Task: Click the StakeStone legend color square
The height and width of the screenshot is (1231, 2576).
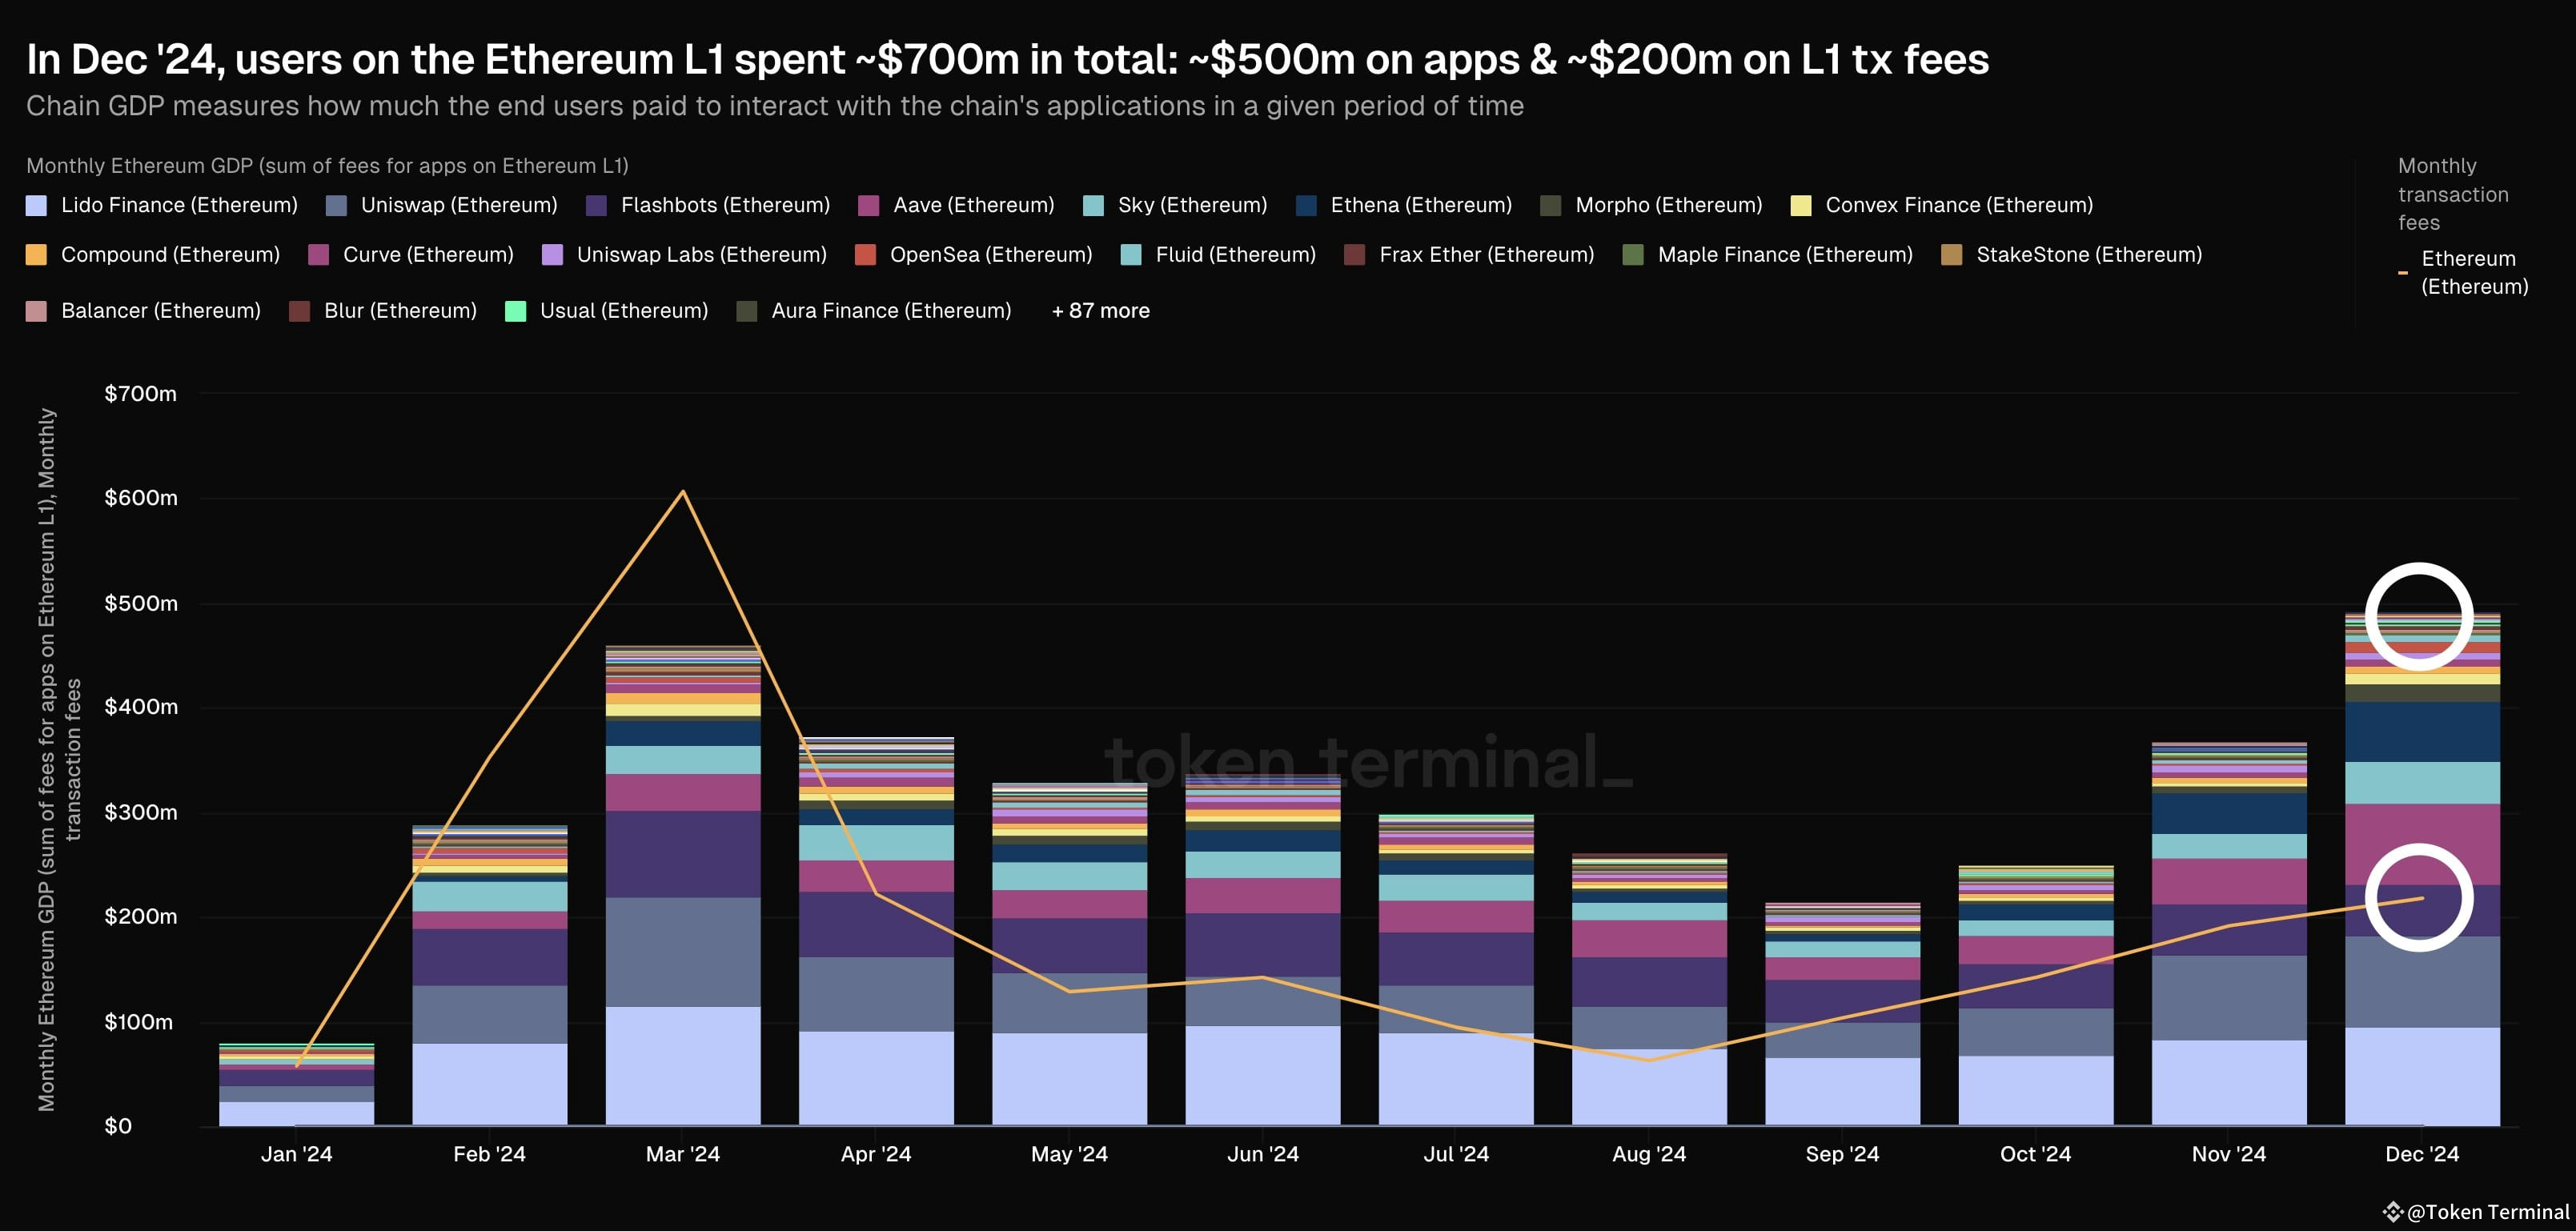Action: pos(1951,255)
